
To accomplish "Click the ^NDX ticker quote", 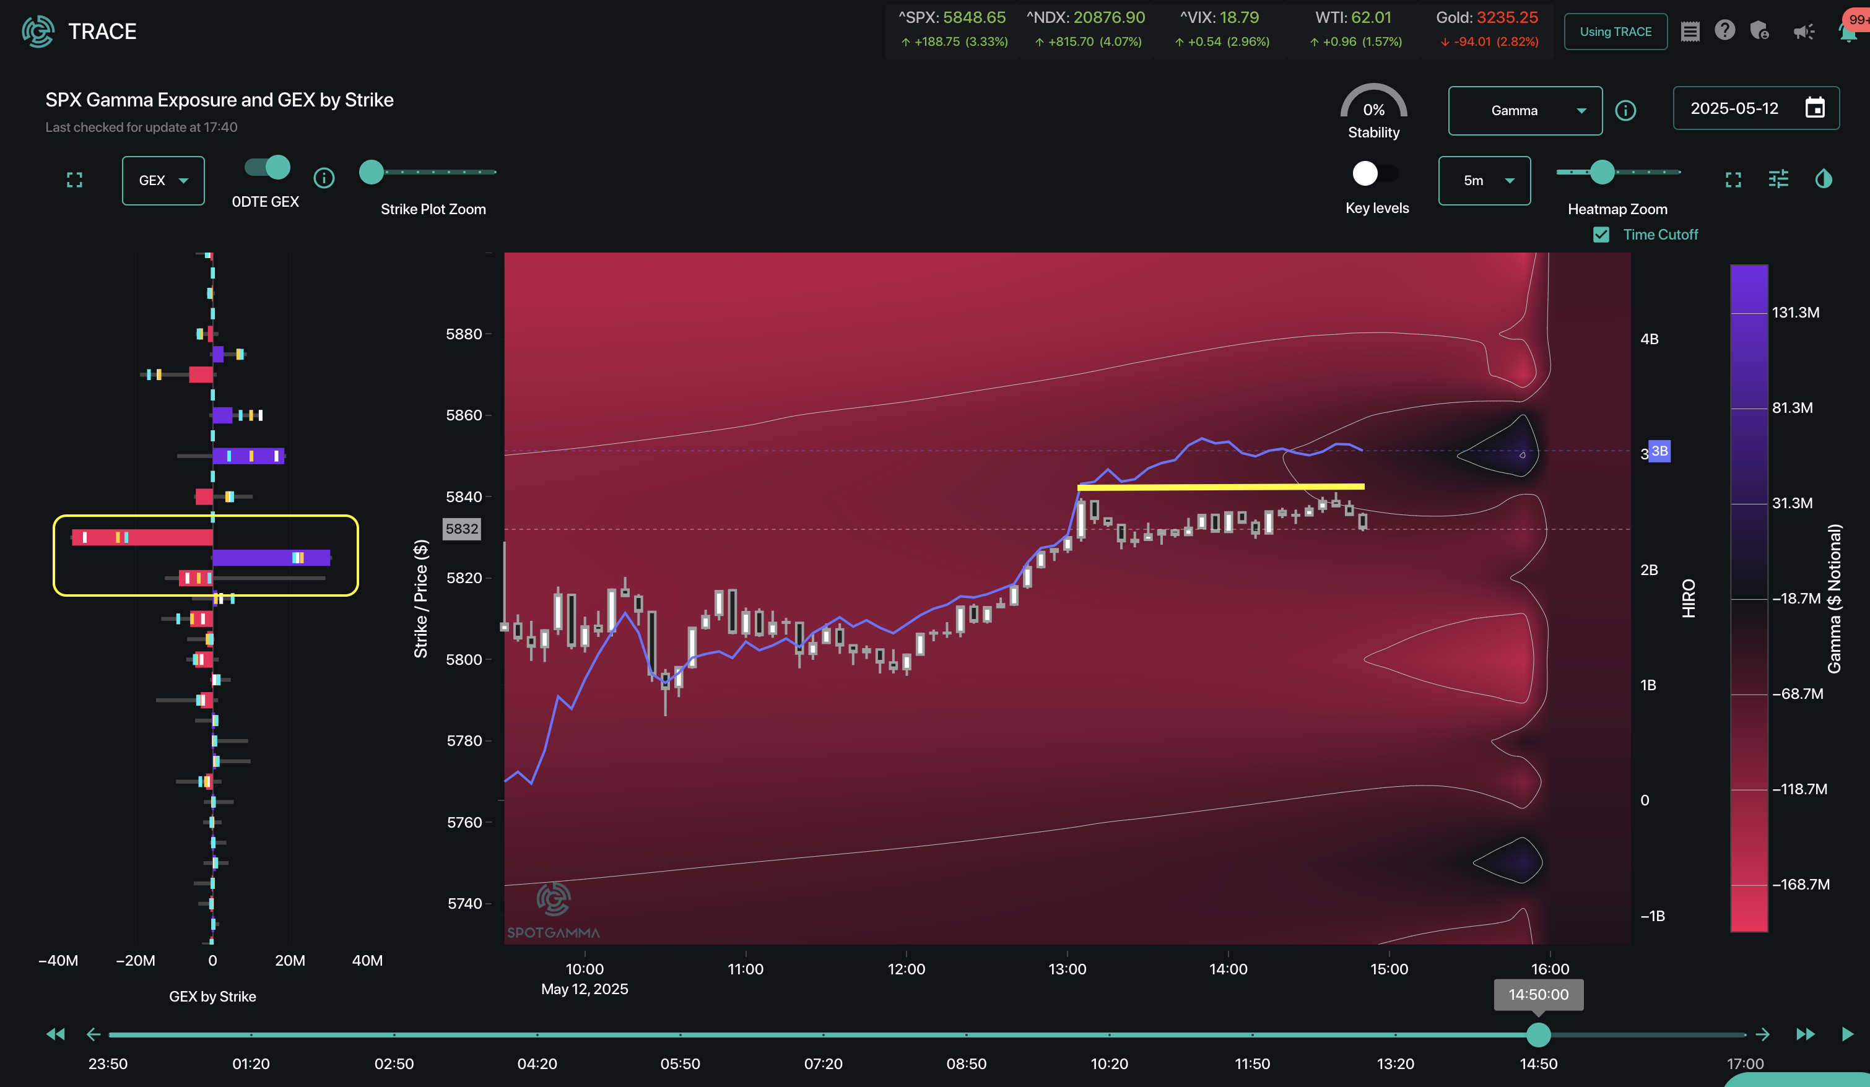I will [x=1086, y=28].
